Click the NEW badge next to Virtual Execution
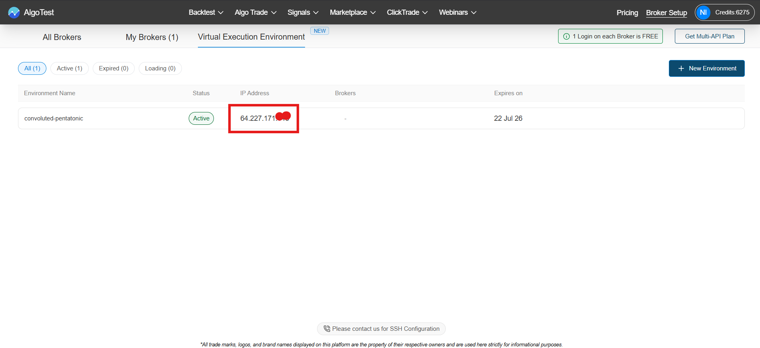 [x=319, y=31]
